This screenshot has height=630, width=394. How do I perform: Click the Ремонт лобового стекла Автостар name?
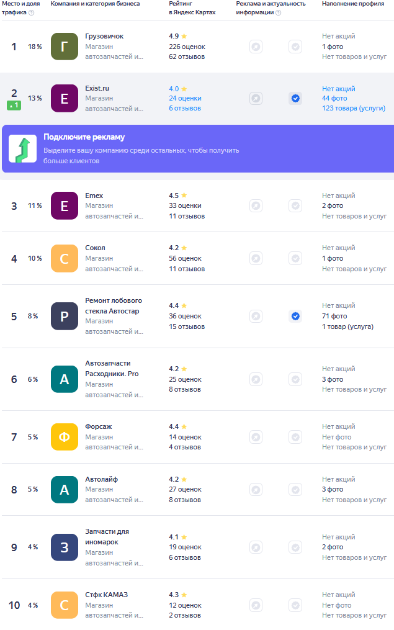[x=114, y=306]
